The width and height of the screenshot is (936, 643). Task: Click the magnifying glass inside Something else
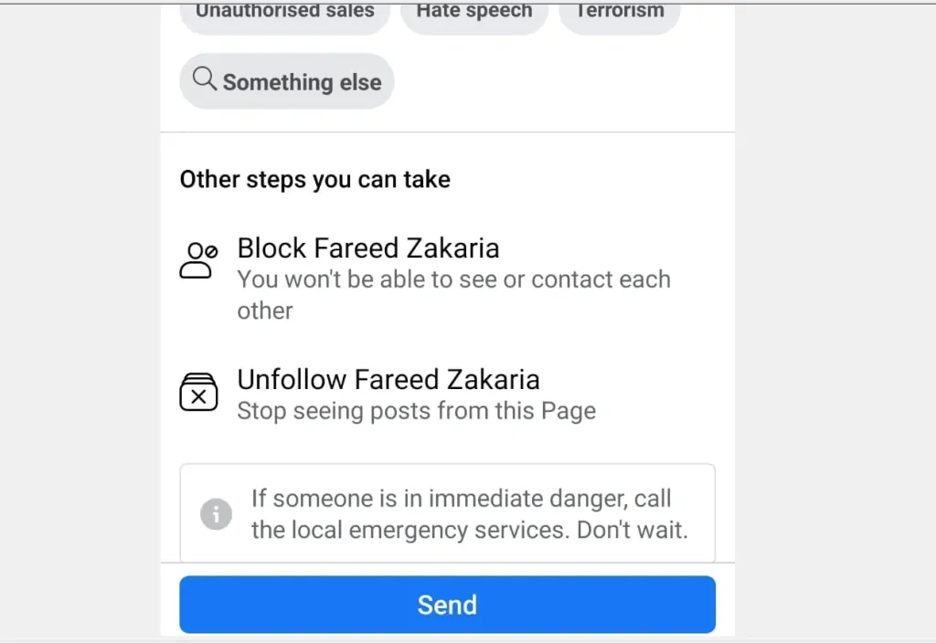(x=205, y=80)
